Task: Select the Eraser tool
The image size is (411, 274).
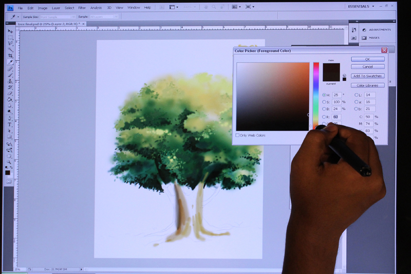Action: point(10,94)
